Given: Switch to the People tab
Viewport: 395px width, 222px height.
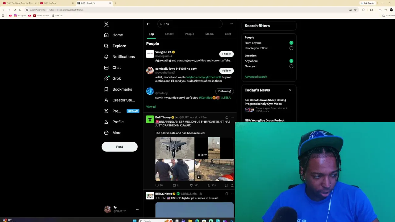Looking at the screenshot, I should point(189,34).
